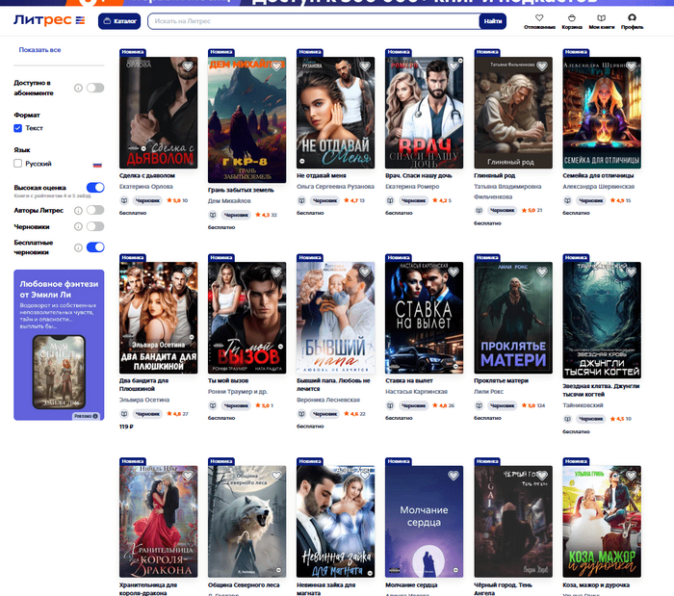Click heart on Врач. Спаси нашу дочь cover
Image resolution: width=674 pixels, height=596 pixels.
click(x=454, y=66)
